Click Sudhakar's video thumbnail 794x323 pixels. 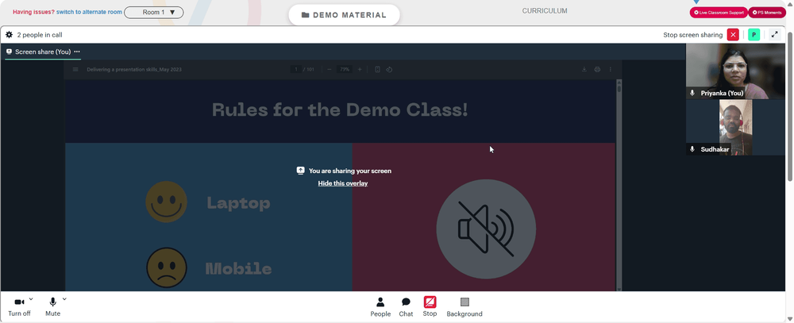(x=735, y=127)
